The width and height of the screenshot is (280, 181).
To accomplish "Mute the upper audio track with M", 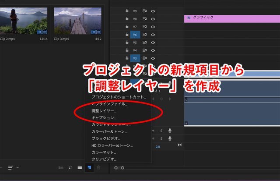I will point(153,130).
